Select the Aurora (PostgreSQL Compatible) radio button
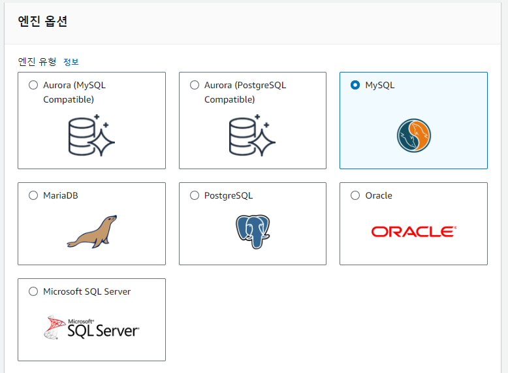 point(195,85)
